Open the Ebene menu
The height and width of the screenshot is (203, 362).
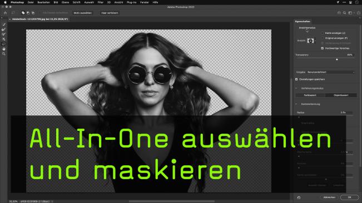click(x=65, y=2)
